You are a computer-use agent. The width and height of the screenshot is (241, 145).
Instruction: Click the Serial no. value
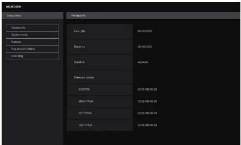click(143, 62)
